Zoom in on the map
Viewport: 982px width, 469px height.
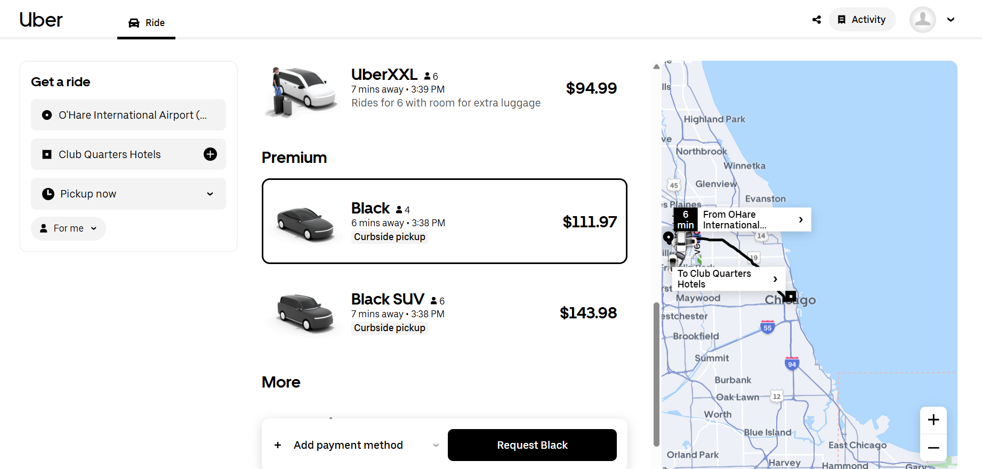pos(933,420)
